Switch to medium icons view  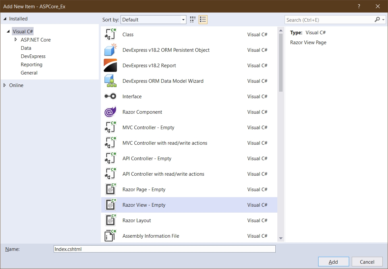[192, 19]
